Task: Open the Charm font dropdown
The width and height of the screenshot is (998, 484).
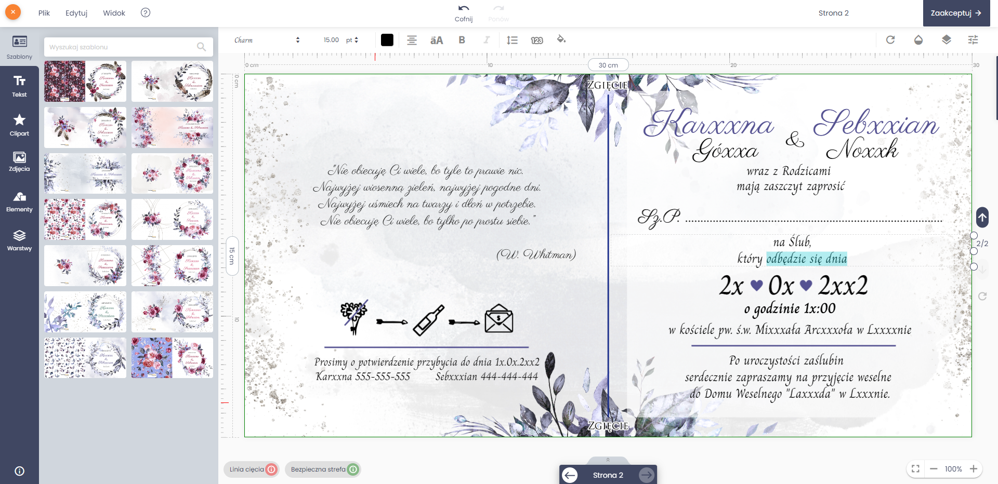Action: pos(267,40)
